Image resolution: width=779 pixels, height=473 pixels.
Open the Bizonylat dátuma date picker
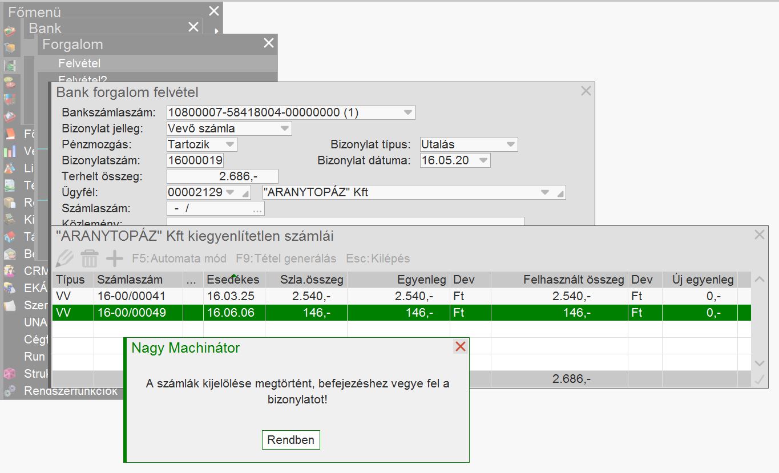click(483, 160)
